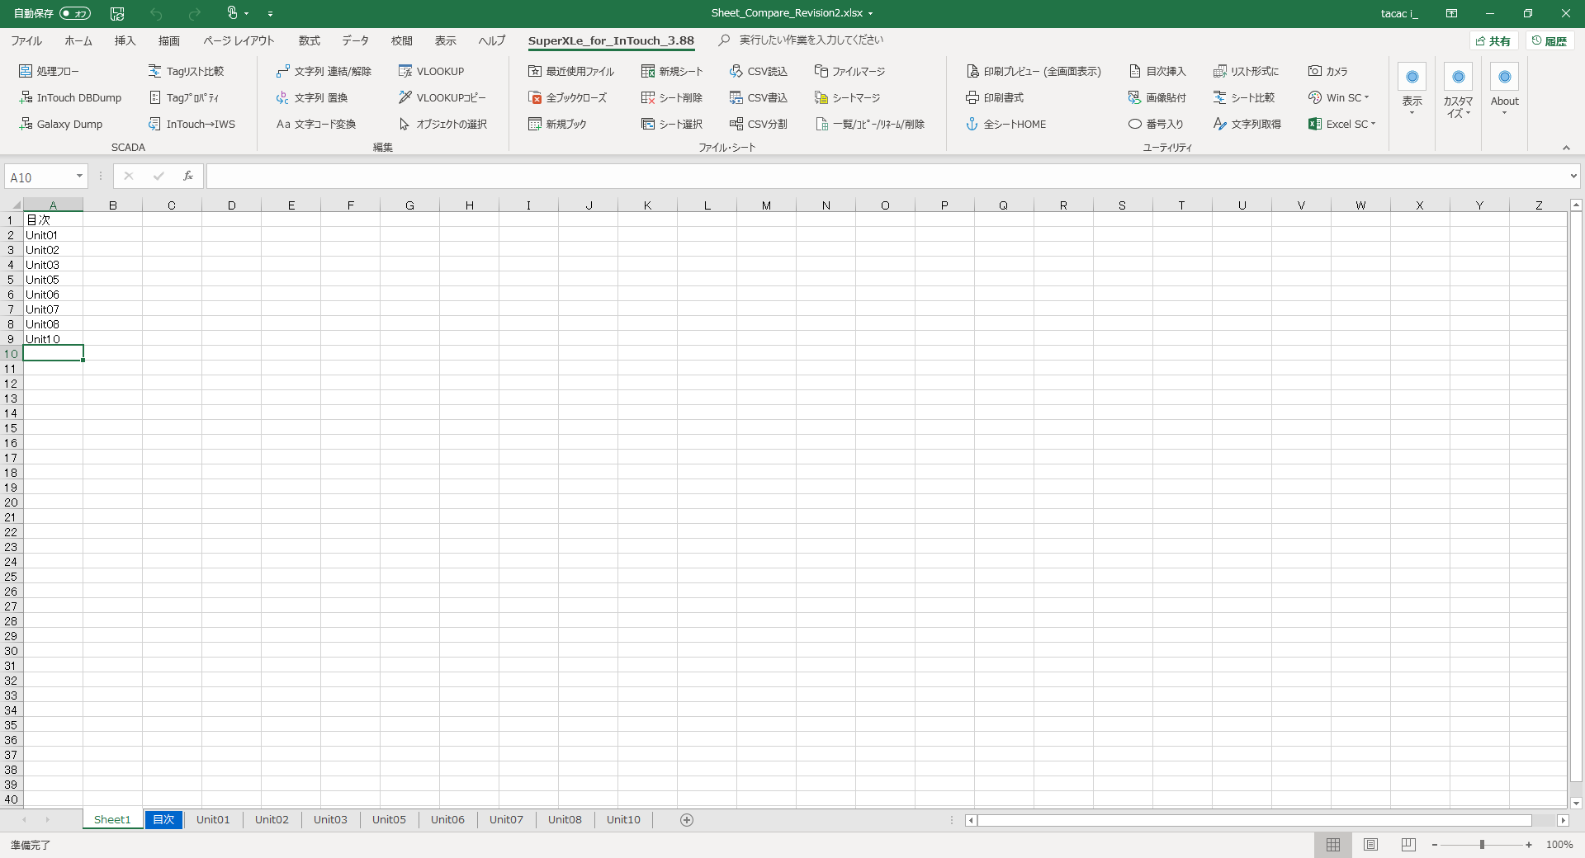
Task: Open the ファイル menu tab
Action: point(26,40)
